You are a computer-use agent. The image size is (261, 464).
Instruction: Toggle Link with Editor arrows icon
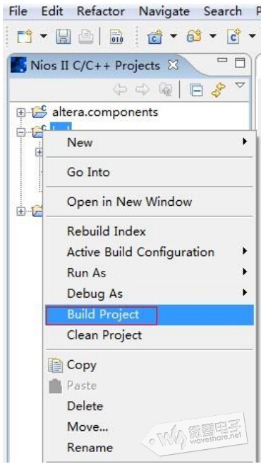point(219,91)
